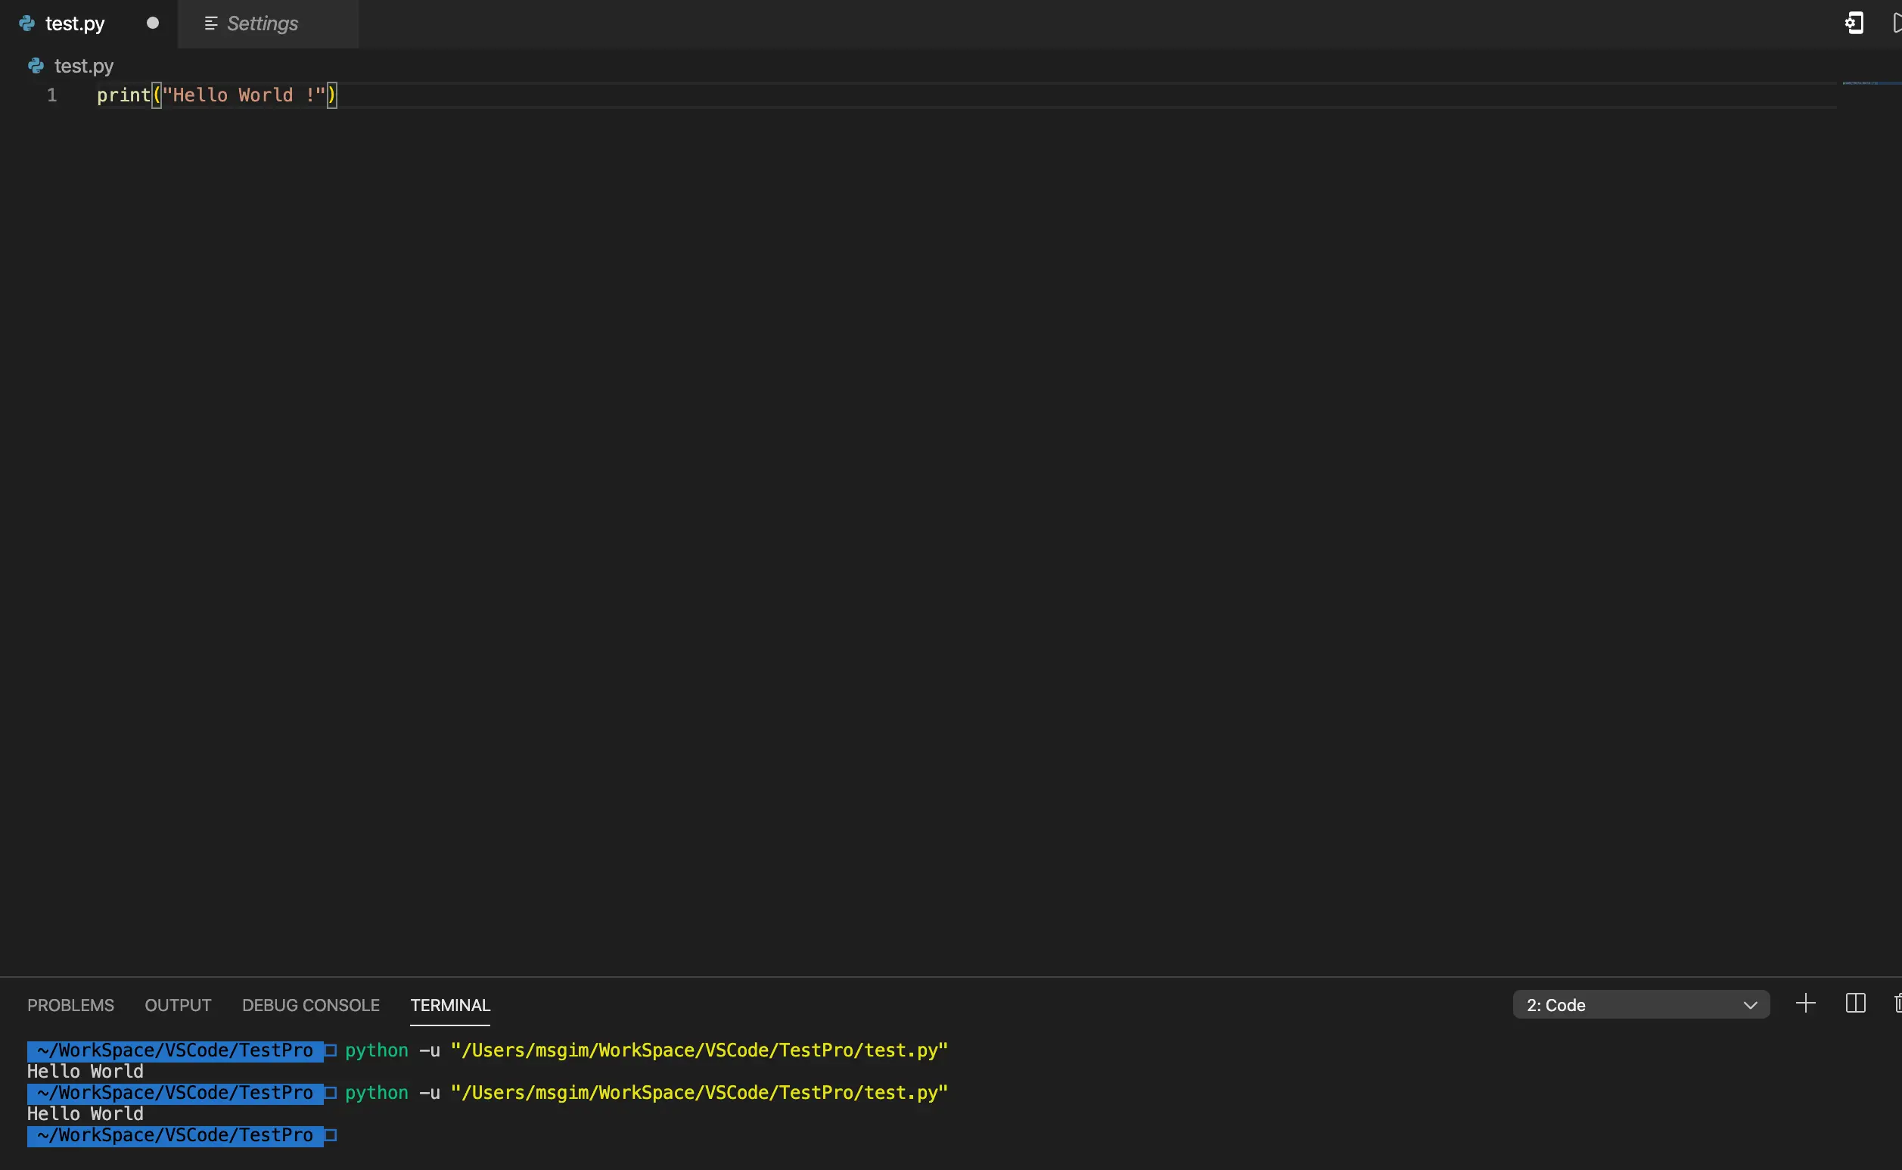
Task: Create a new terminal with plus icon
Action: pos(1805,1004)
